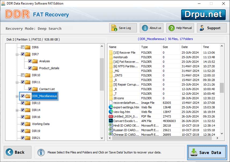Select the [6] NTFS Partitio... folder row
Image resolution: width=230 pixels, height=162 pixels.
tap(163, 66)
